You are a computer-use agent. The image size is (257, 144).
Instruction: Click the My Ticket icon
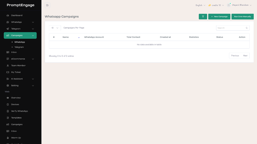(x=8, y=72)
